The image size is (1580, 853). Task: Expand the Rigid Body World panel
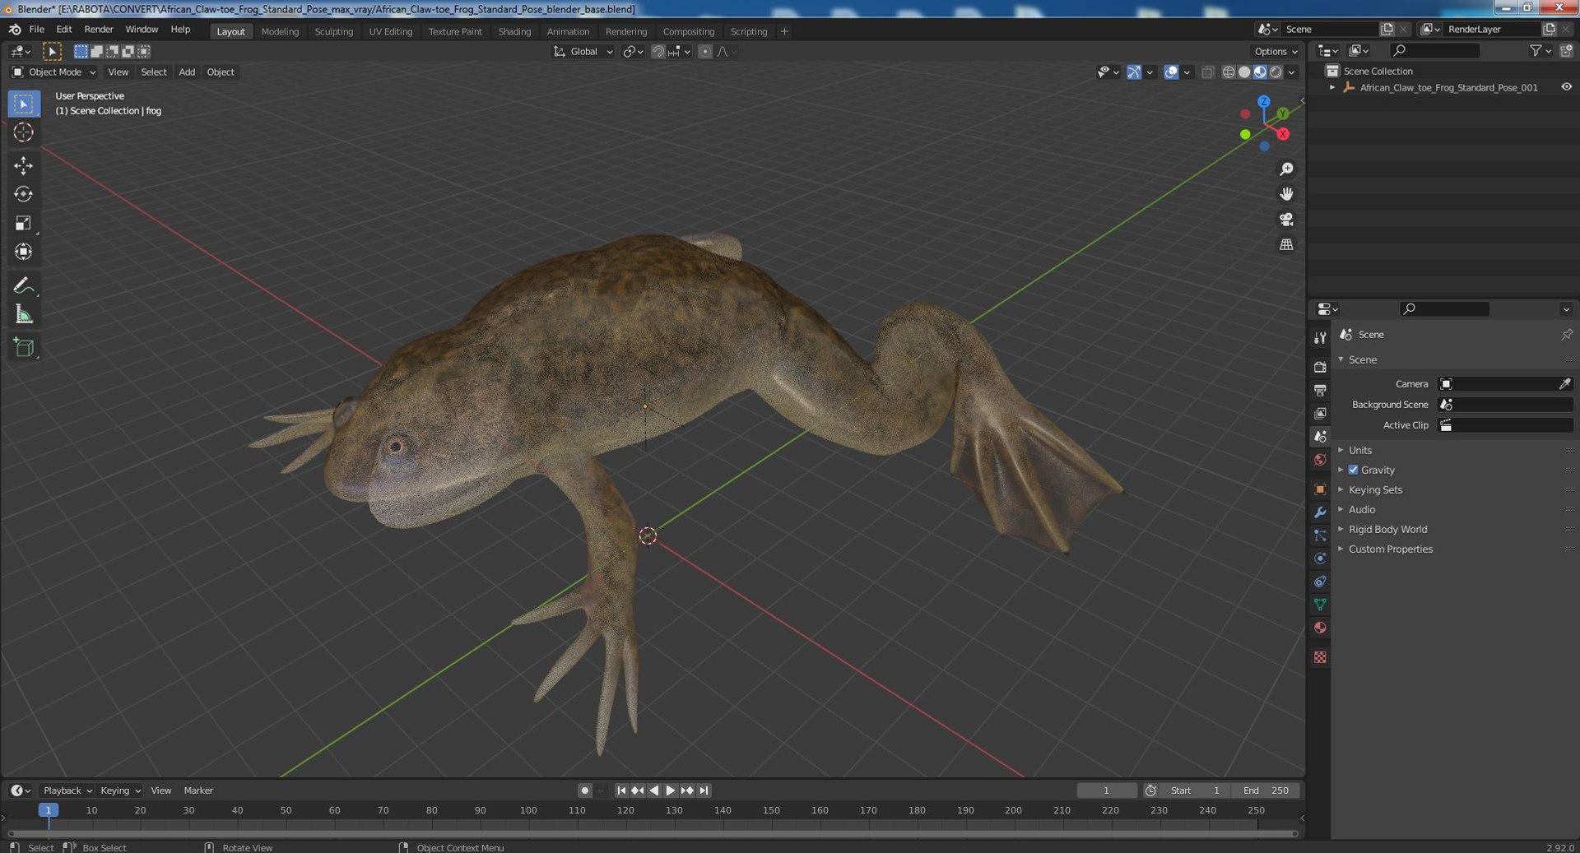tap(1387, 529)
